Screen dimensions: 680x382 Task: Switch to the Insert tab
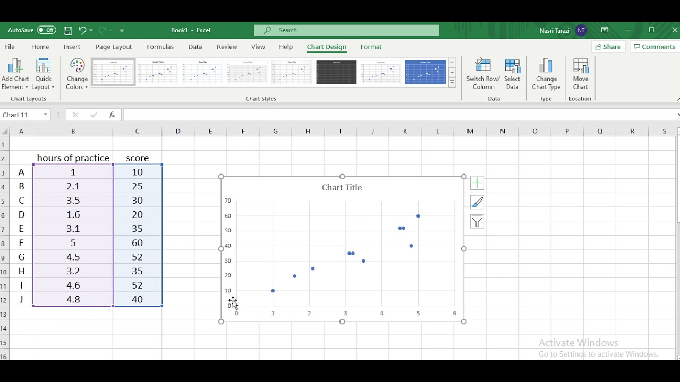point(72,47)
